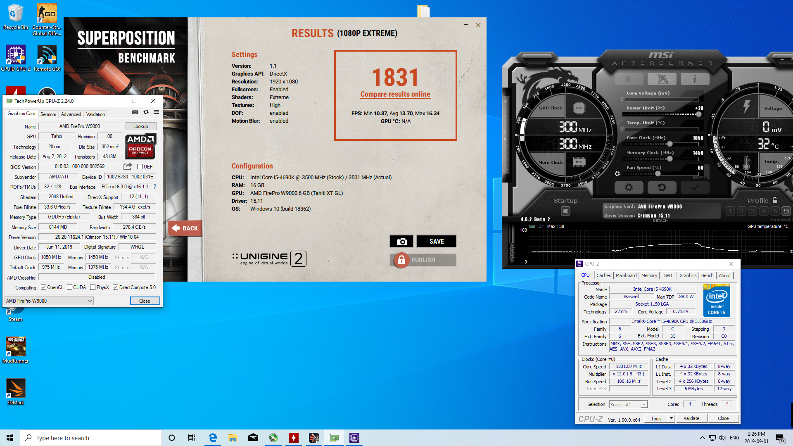Click the Afterburner profile lock icon

click(x=775, y=200)
